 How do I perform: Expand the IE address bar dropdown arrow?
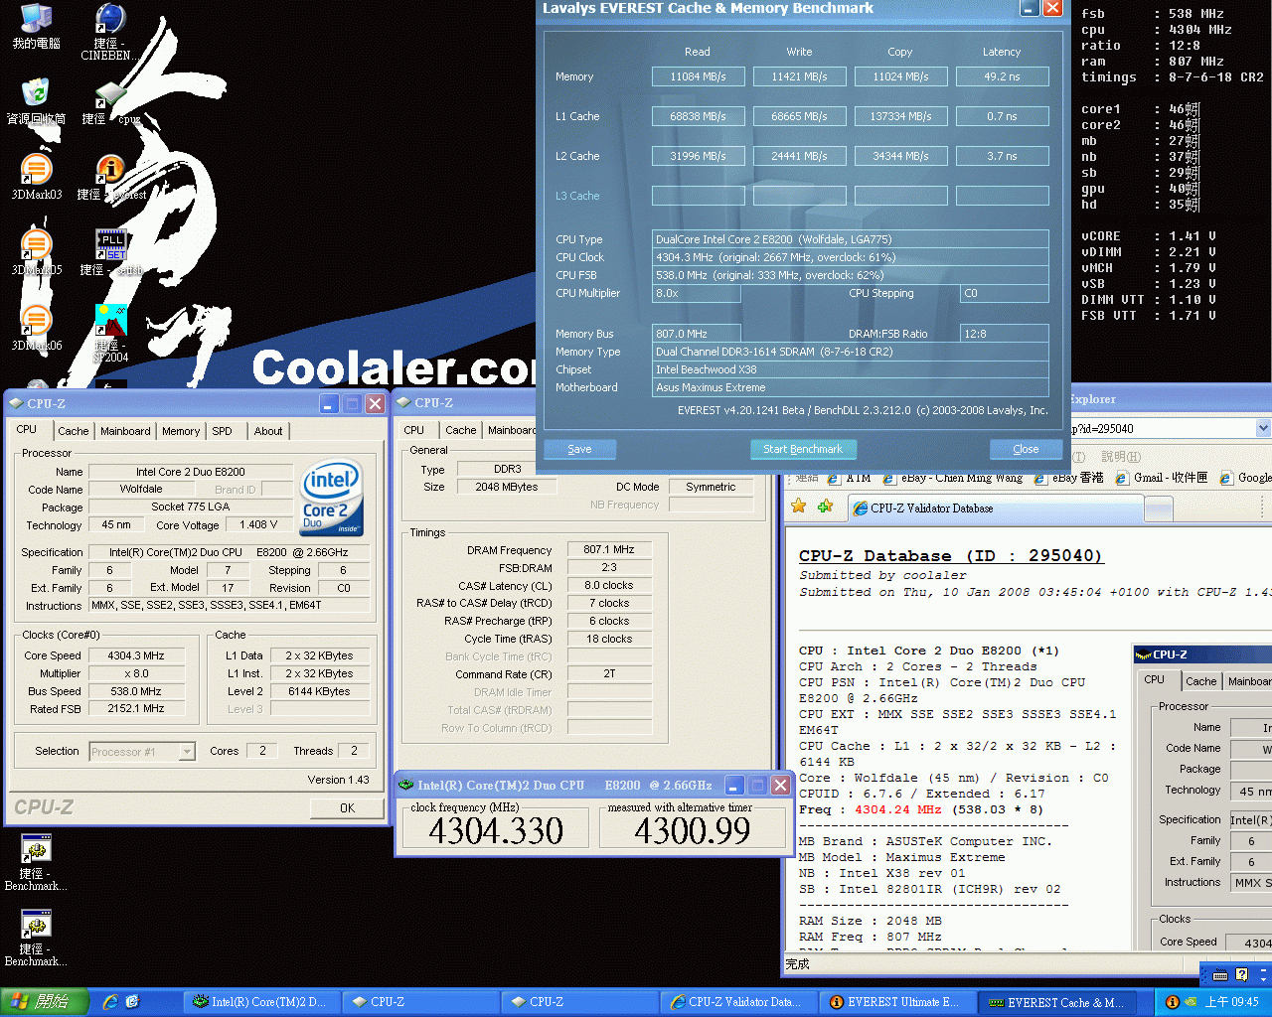pos(1262,428)
